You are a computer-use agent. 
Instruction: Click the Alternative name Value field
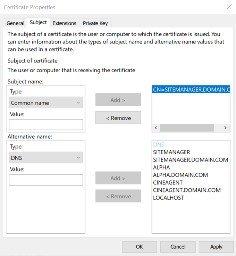pos(46,180)
